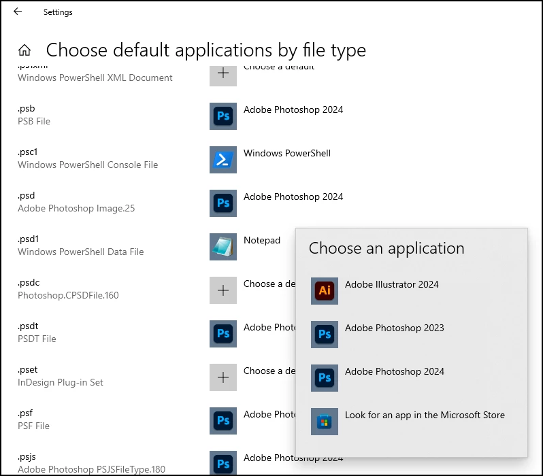Click the PSB File description
Viewport: 543px width, 476px height.
[x=34, y=122]
